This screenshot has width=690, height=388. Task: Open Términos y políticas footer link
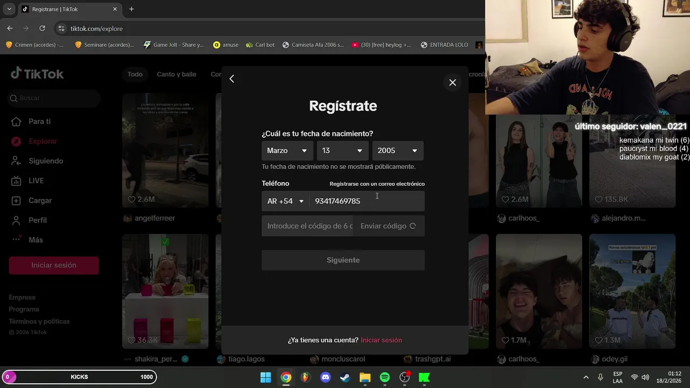39,321
